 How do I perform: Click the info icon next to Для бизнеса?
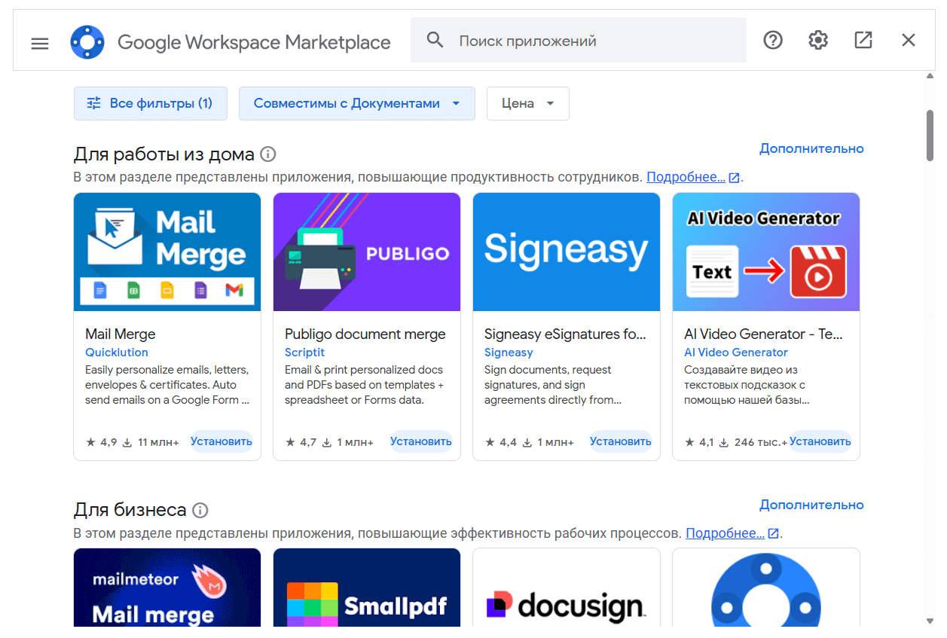pos(200,510)
